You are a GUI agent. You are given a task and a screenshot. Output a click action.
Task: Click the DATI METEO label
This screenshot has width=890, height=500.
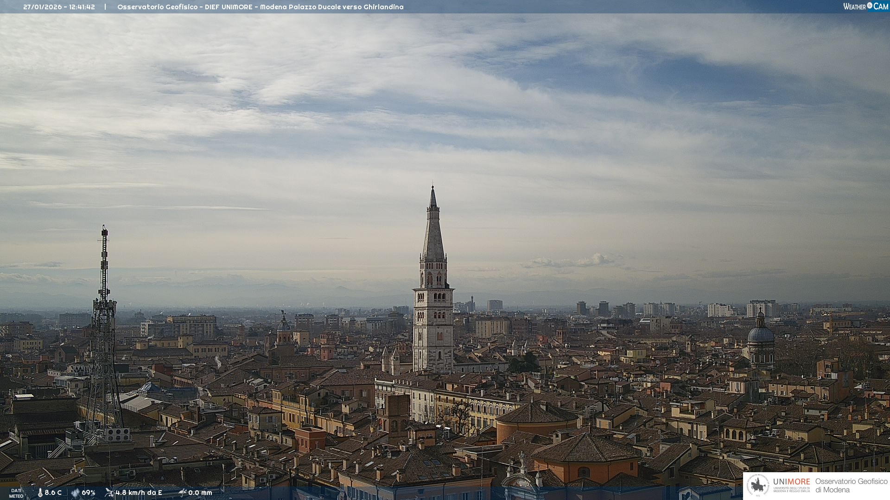coord(16,493)
